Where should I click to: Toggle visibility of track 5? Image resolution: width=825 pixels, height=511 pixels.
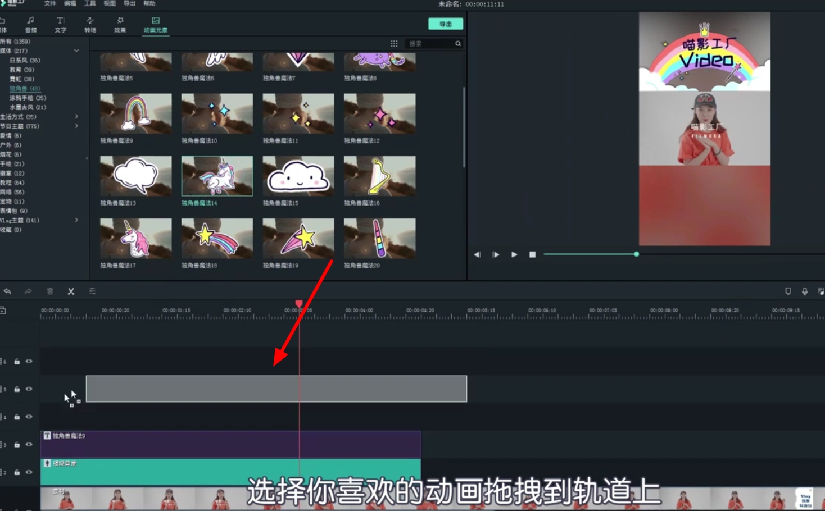point(29,389)
